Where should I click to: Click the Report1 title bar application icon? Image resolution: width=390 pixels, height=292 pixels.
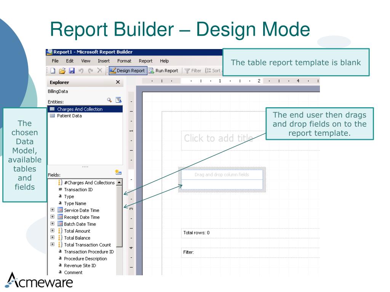click(x=50, y=52)
